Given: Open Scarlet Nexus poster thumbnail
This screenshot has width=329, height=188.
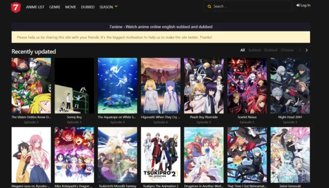Looking at the screenshot, I should pyautogui.click(x=247, y=85).
